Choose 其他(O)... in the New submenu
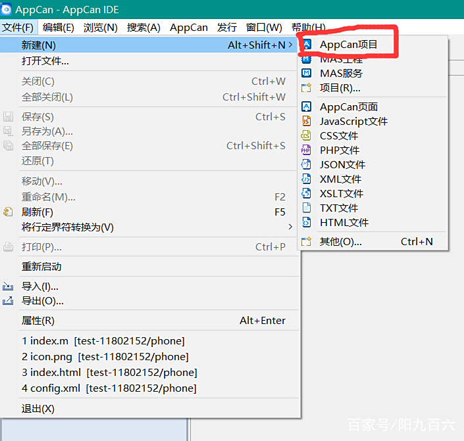 click(373, 242)
